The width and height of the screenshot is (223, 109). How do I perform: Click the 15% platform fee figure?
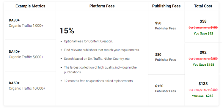(x=67, y=31)
